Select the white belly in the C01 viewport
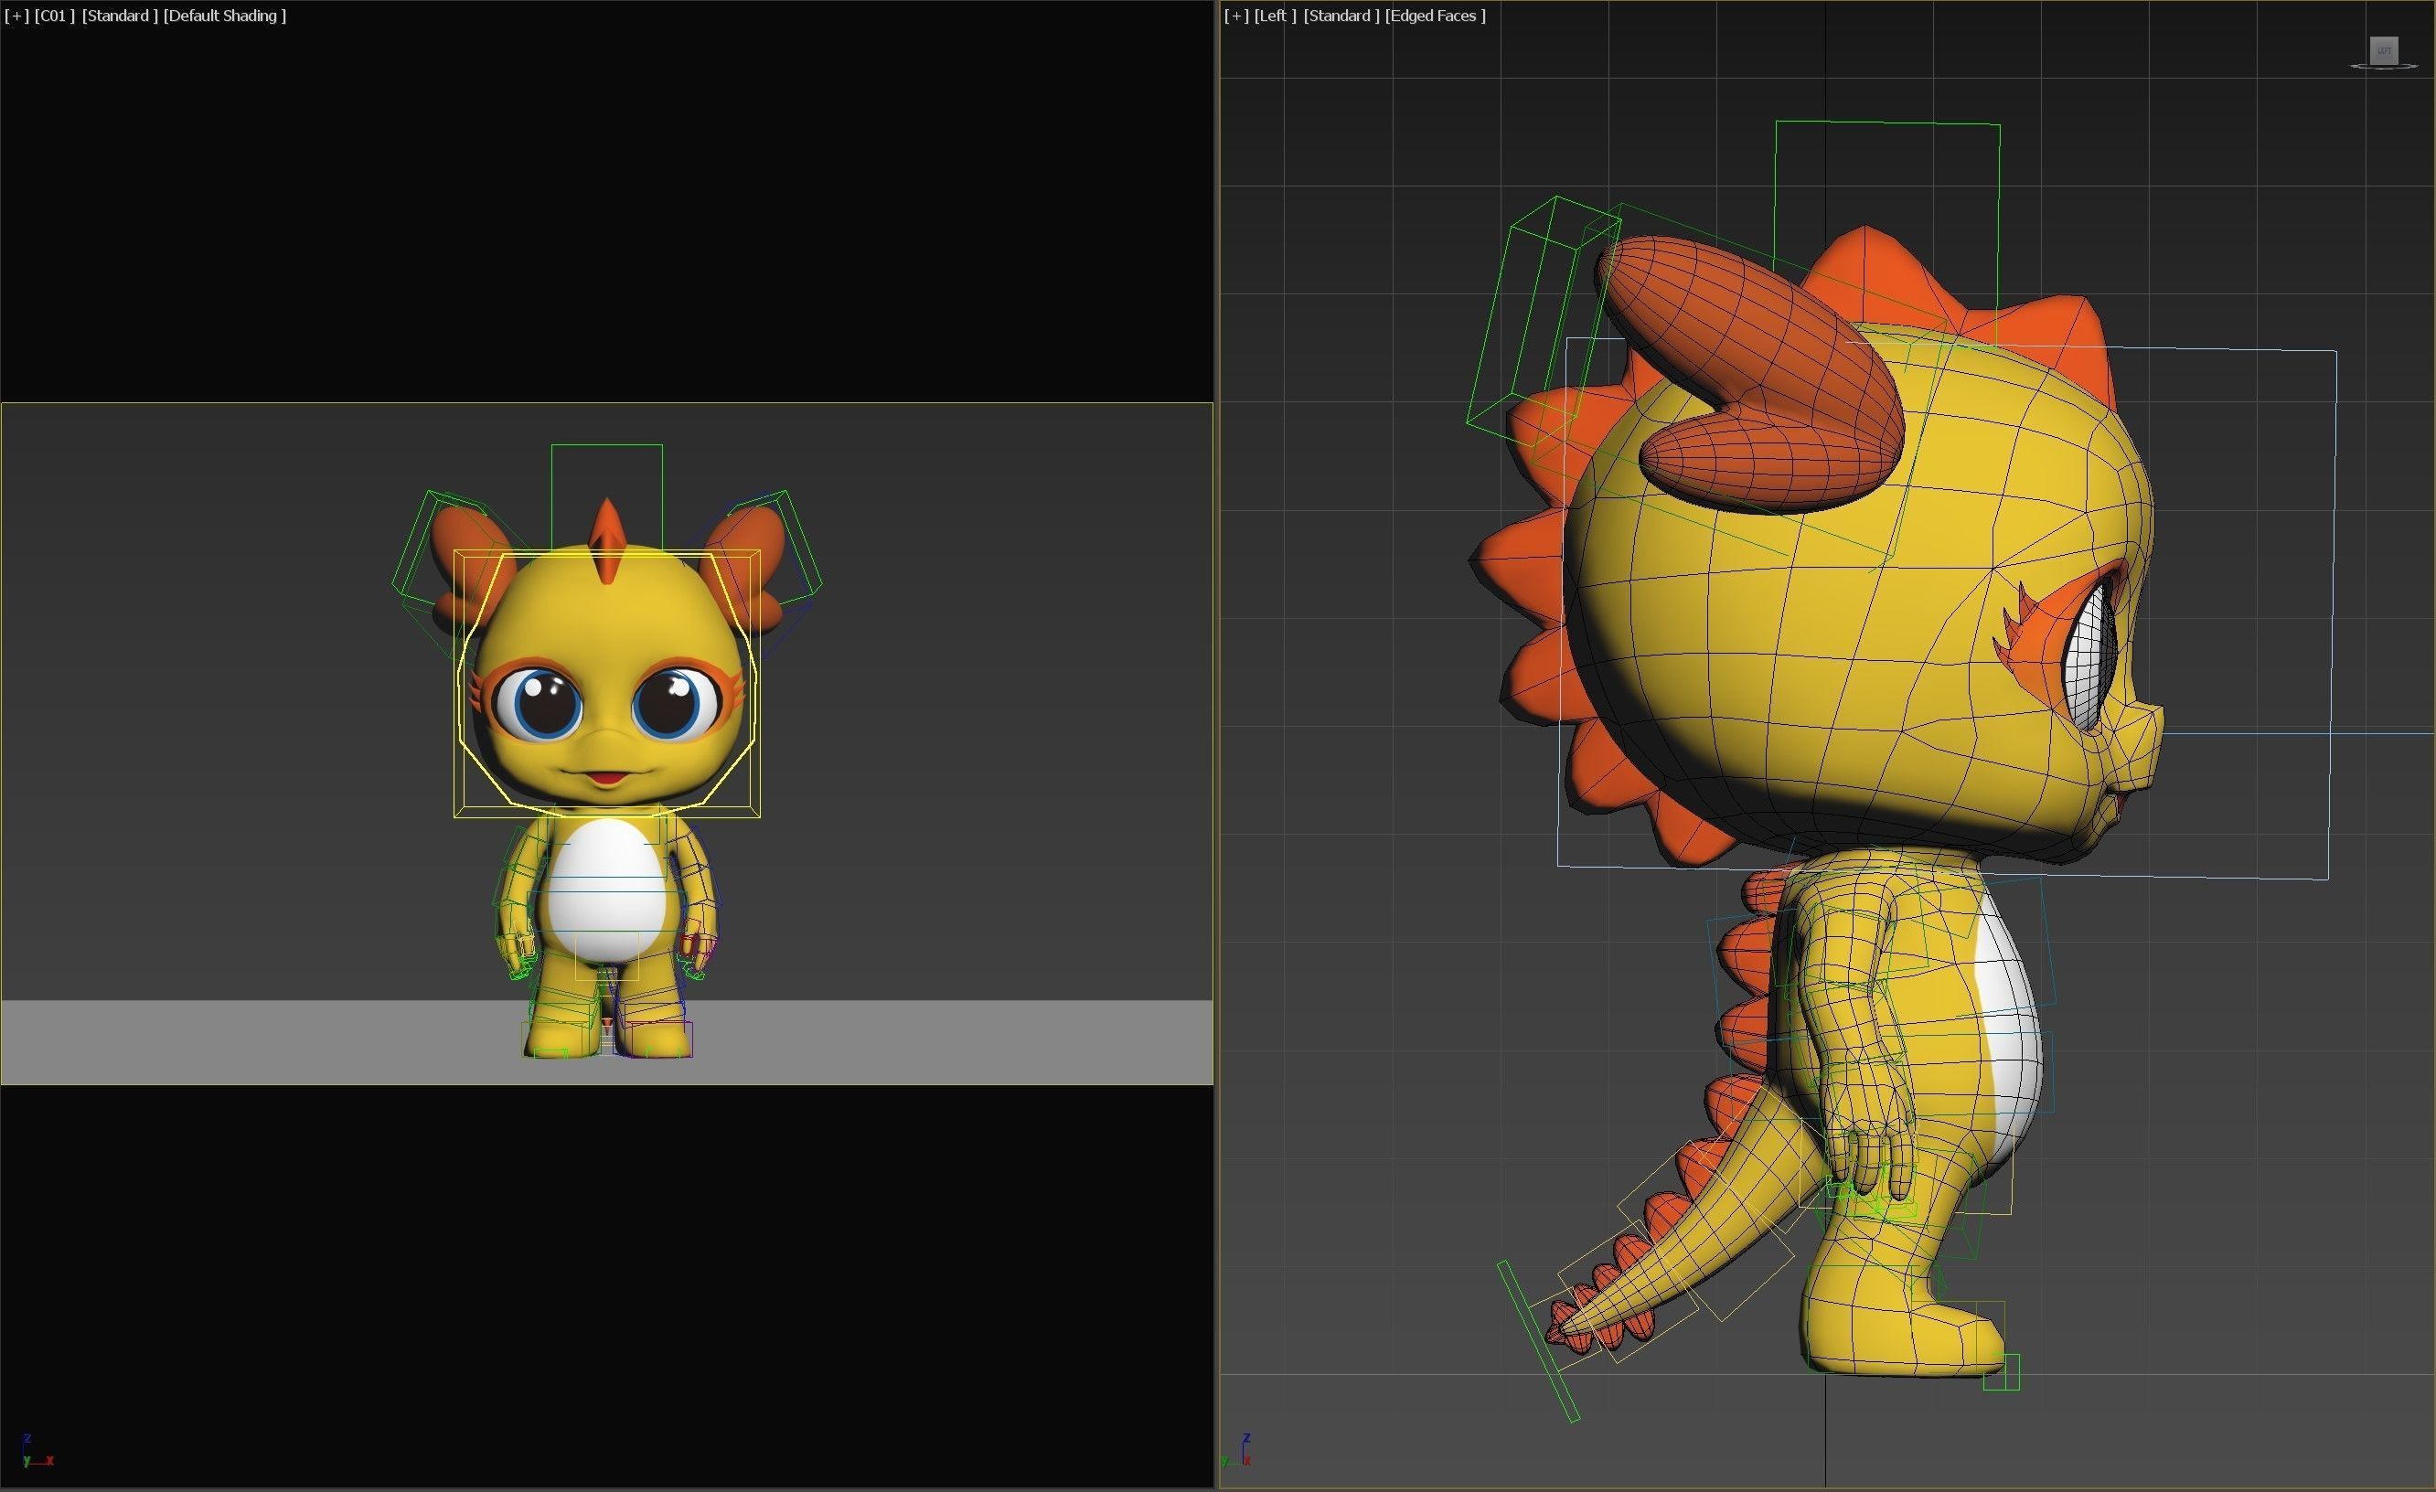The height and width of the screenshot is (1492, 2436). tap(607, 889)
